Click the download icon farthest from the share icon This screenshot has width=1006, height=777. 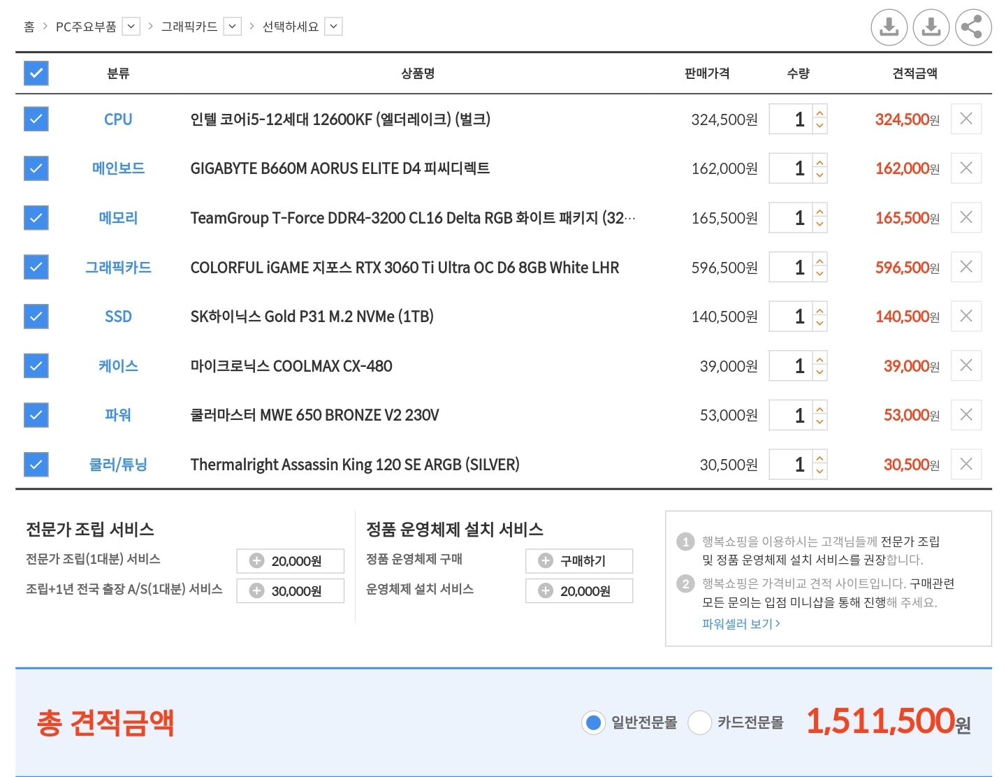[x=889, y=27]
